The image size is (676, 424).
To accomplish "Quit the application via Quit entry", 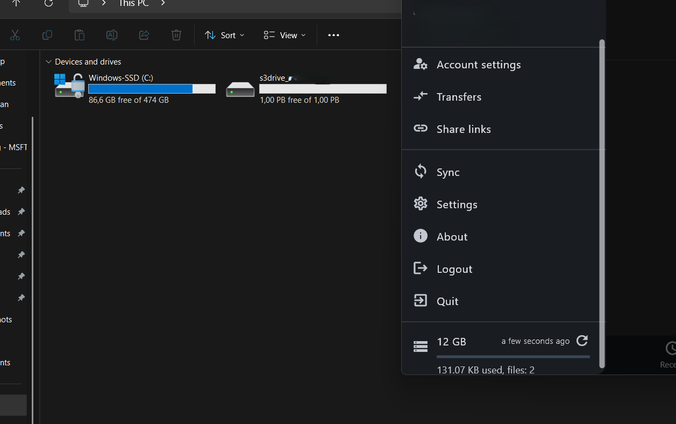I will 447,301.
